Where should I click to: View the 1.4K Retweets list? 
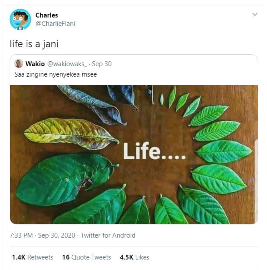pos(32,257)
